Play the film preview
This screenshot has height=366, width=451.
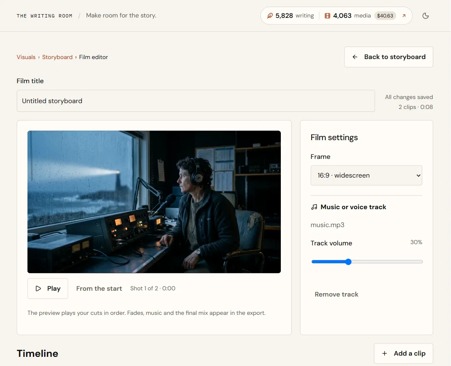[48, 288]
